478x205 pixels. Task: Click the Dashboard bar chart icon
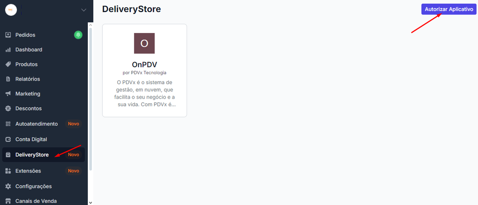click(8, 49)
